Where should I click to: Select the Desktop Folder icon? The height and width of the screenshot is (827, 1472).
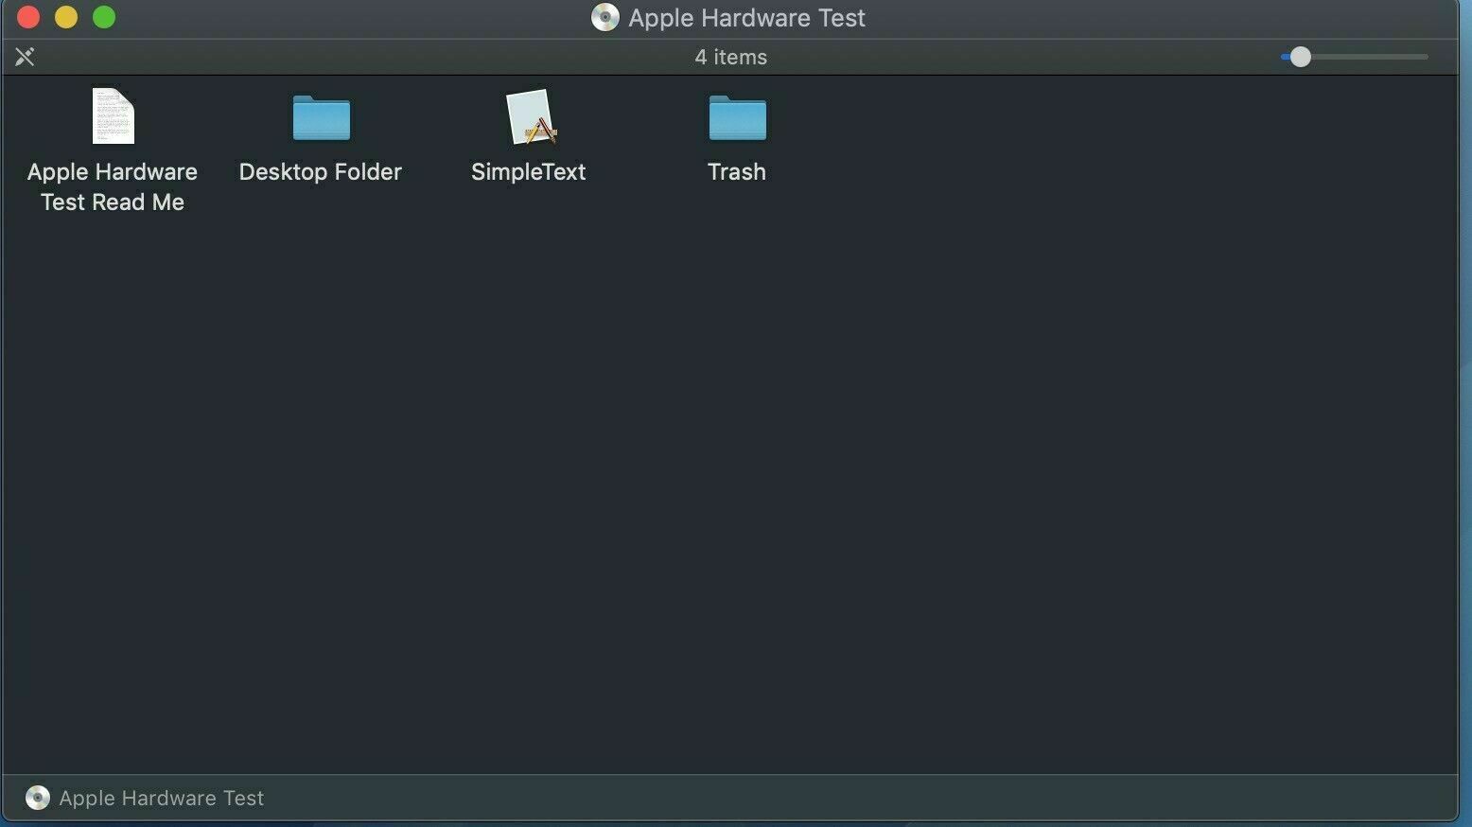(x=322, y=117)
